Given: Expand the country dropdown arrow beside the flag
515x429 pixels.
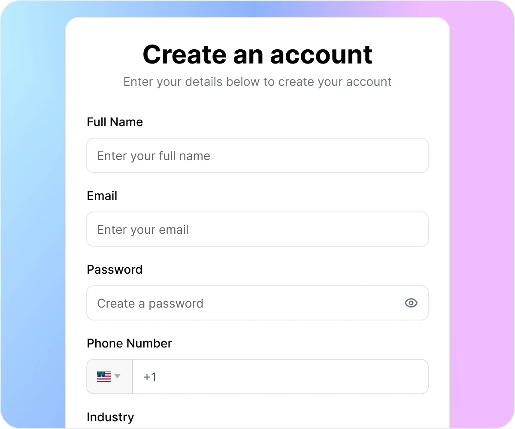Looking at the screenshot, I should (x=117, y=376).
